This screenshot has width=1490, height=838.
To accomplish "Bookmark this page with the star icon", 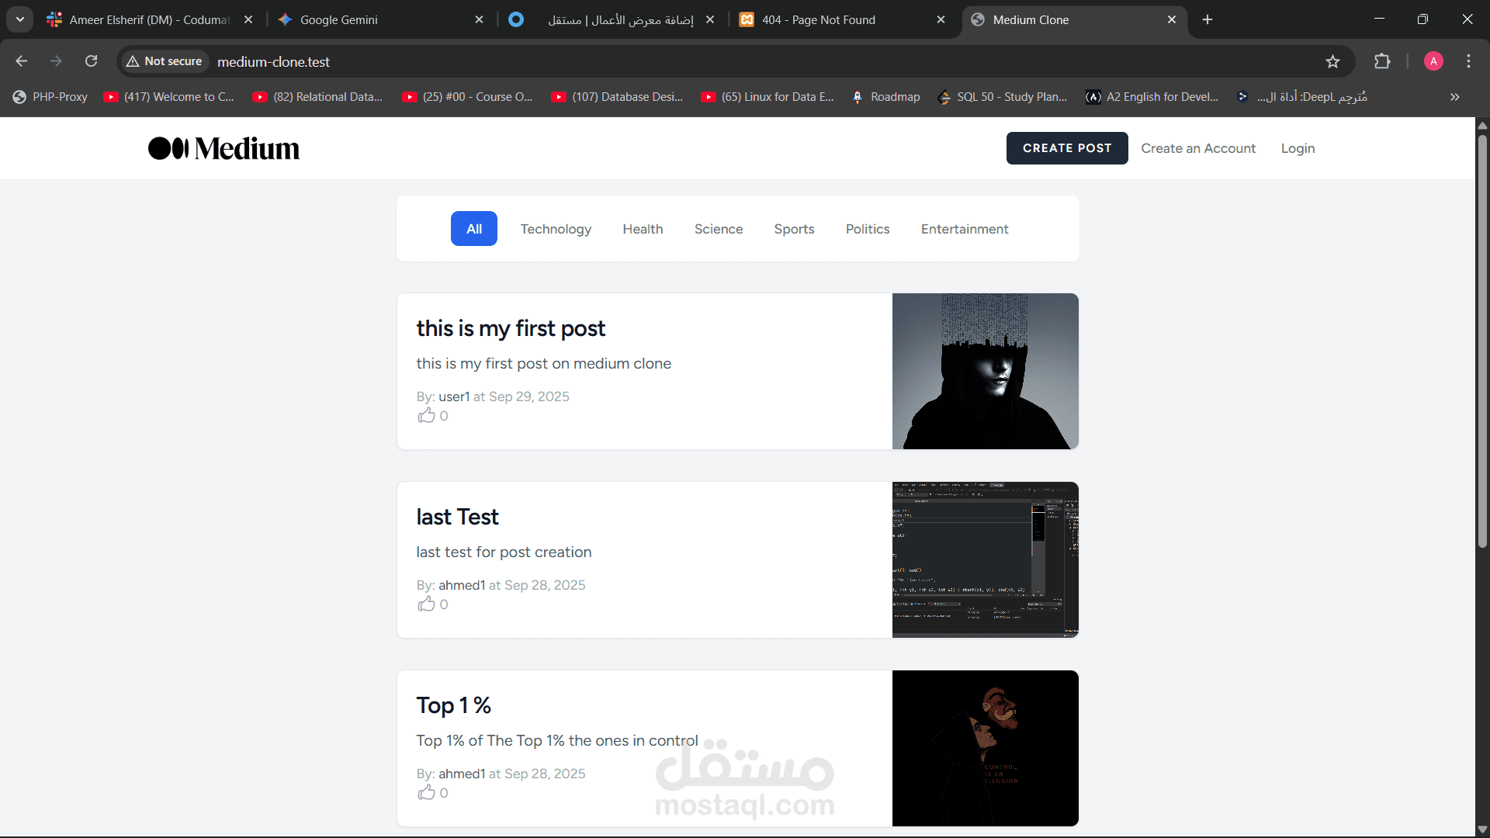I will click(x=1332, y=61).
